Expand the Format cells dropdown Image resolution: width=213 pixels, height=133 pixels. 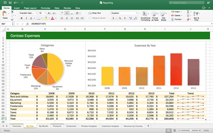tap(182, 19)
